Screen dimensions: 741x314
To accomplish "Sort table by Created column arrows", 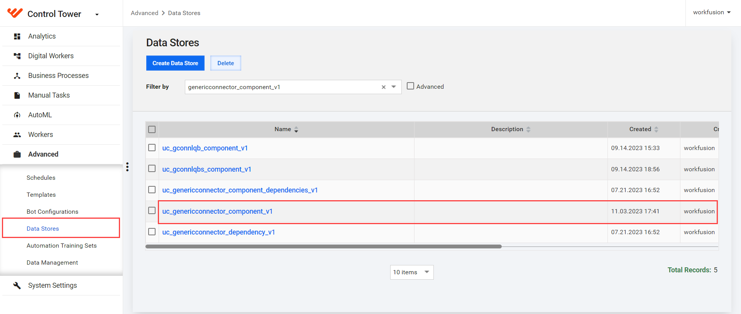I will pos(656,130).
